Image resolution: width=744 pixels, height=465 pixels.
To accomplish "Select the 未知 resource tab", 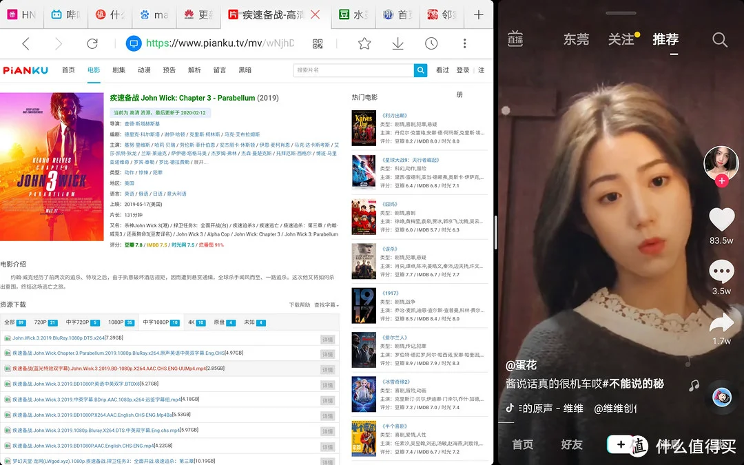I will (x=255, y=322).
